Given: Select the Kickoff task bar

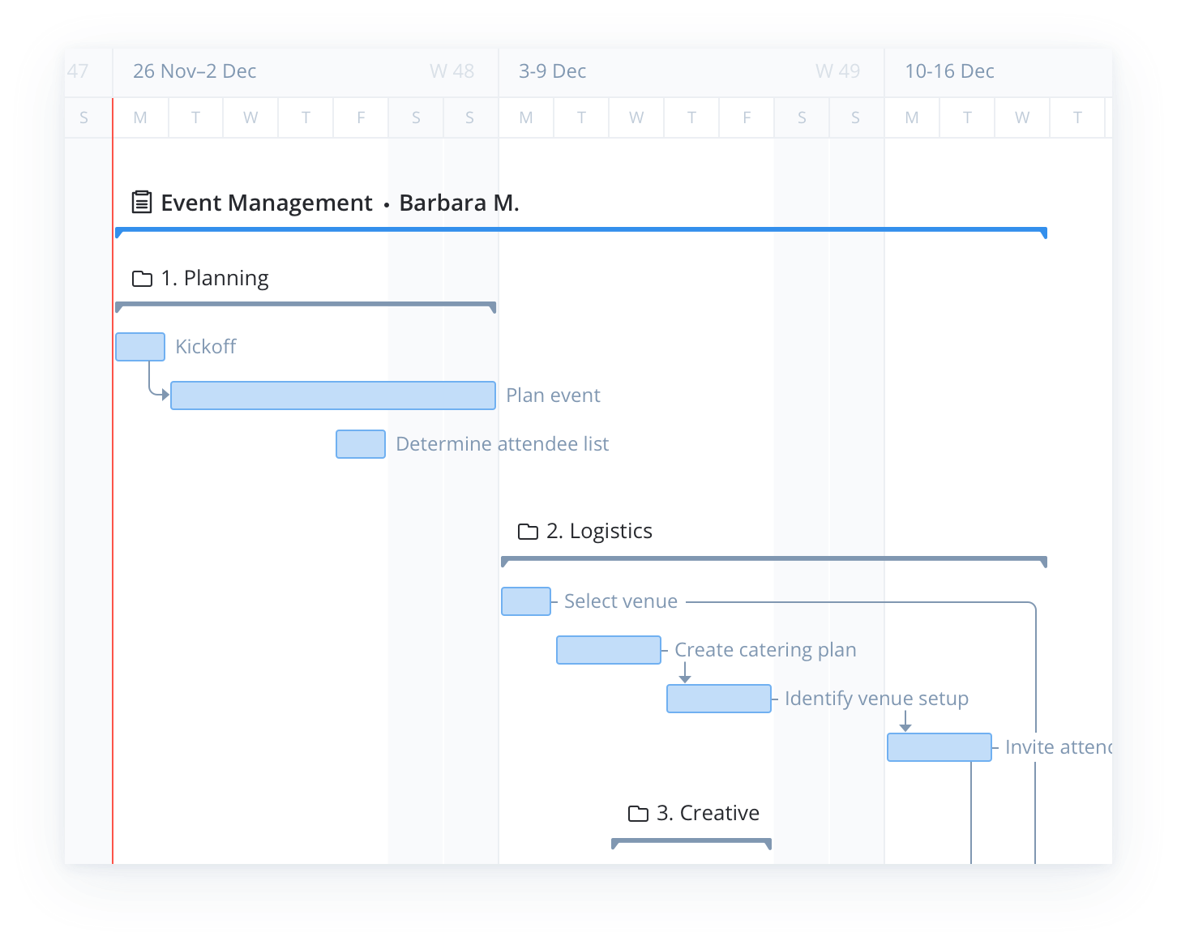Looking at the screenshot, I should pos(139,346).
